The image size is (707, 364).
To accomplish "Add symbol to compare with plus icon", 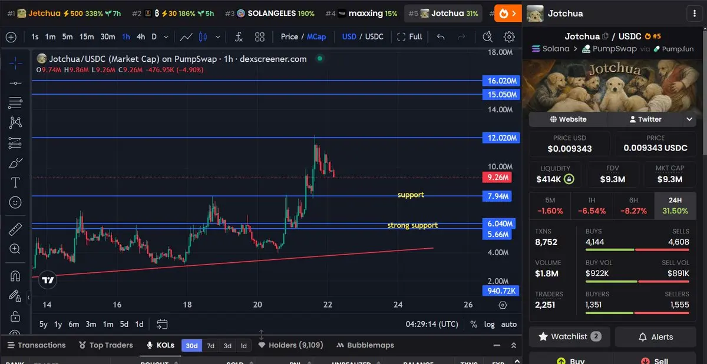I will (11, 37).
